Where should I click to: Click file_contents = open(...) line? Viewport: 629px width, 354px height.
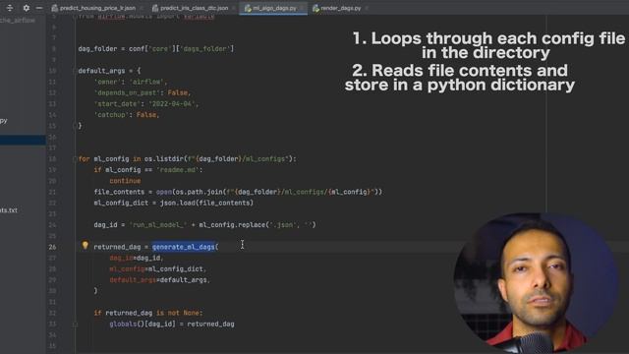pyautogui.click(x=238, y=192)
